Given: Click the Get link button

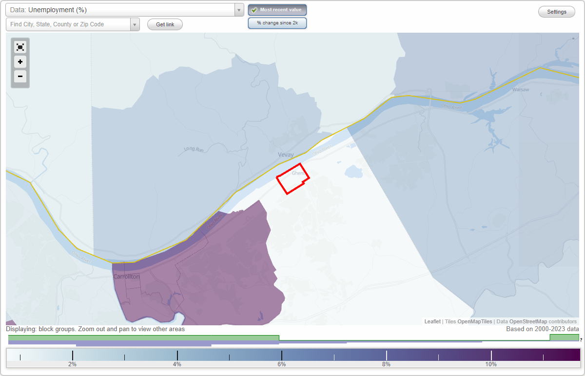Looking at the screenshot, I should click(x=165, y=24).
